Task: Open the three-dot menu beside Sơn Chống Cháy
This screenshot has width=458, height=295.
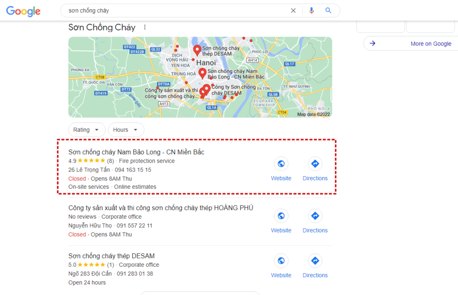Action: (x=145, y=27)
